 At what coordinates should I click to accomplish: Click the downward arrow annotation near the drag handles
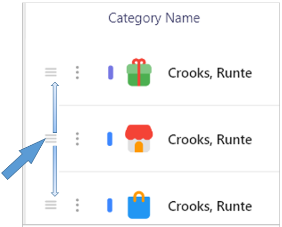coord(55,171)
